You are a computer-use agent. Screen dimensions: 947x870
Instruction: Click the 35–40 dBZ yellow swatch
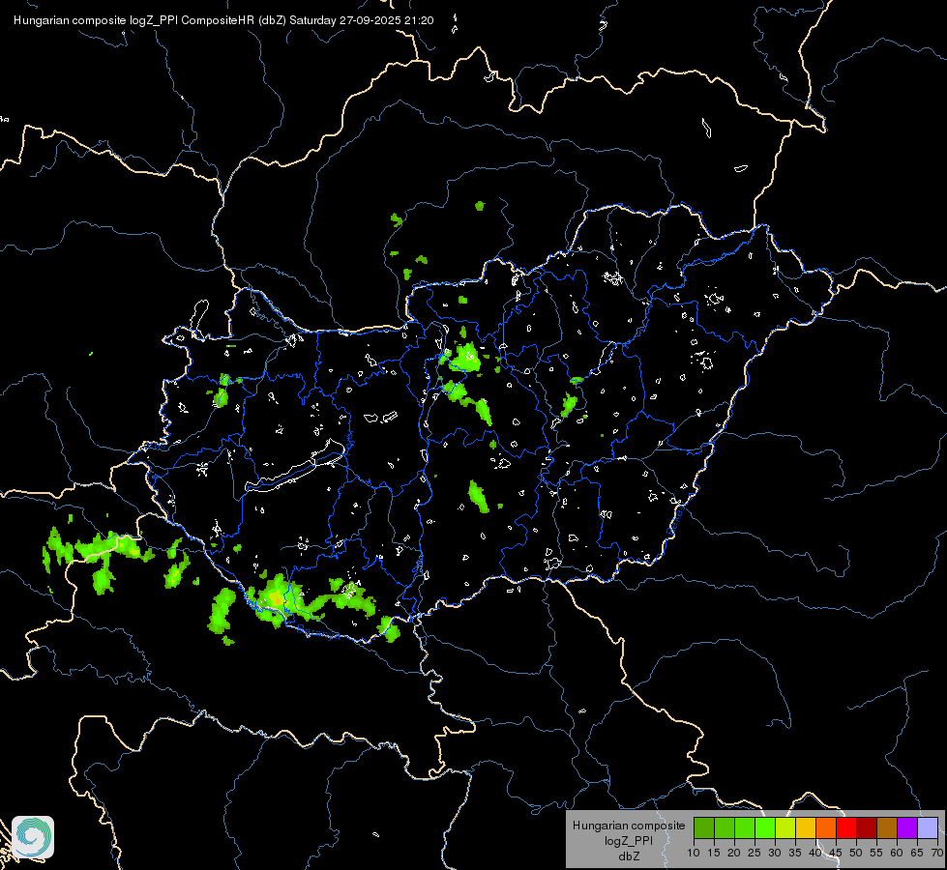coord(806,827)
